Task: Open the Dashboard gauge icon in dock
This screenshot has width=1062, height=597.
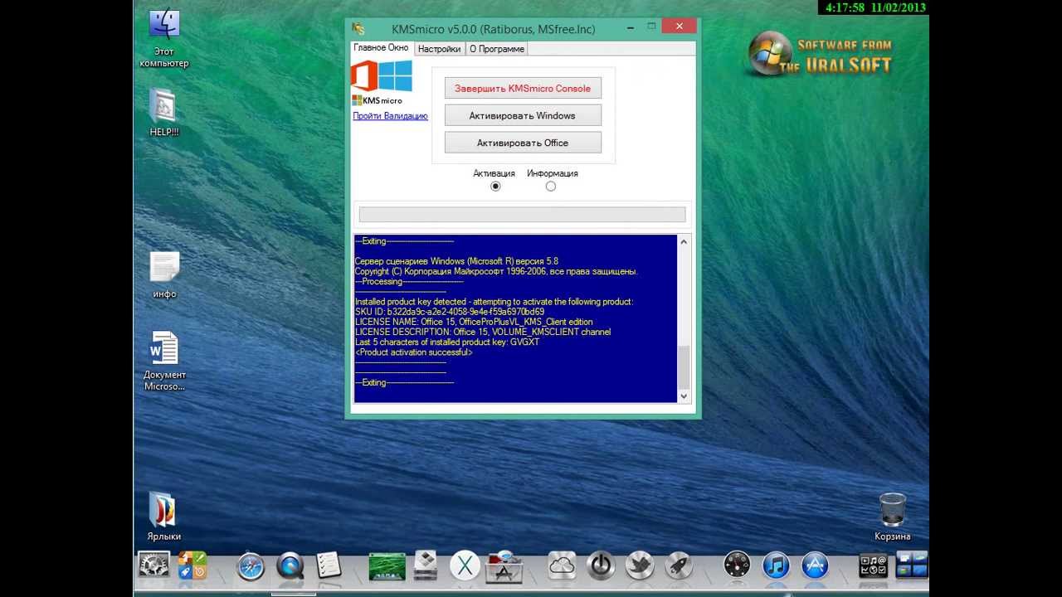Action: click(x=737, y=565)
